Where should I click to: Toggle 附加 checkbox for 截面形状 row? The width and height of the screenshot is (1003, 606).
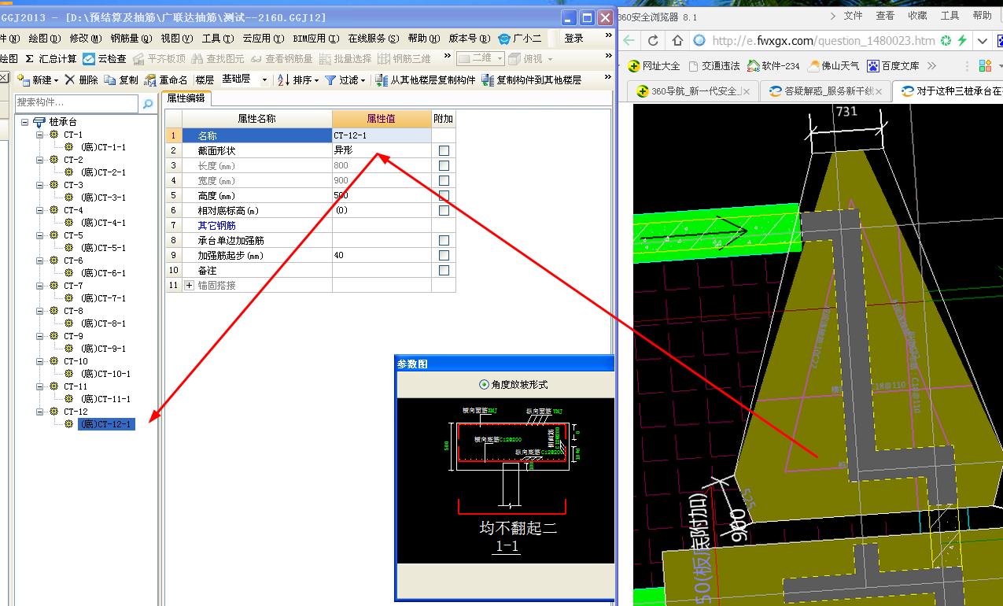pos(444,150)
